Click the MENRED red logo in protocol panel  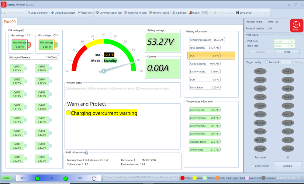(x=296, y=26)
